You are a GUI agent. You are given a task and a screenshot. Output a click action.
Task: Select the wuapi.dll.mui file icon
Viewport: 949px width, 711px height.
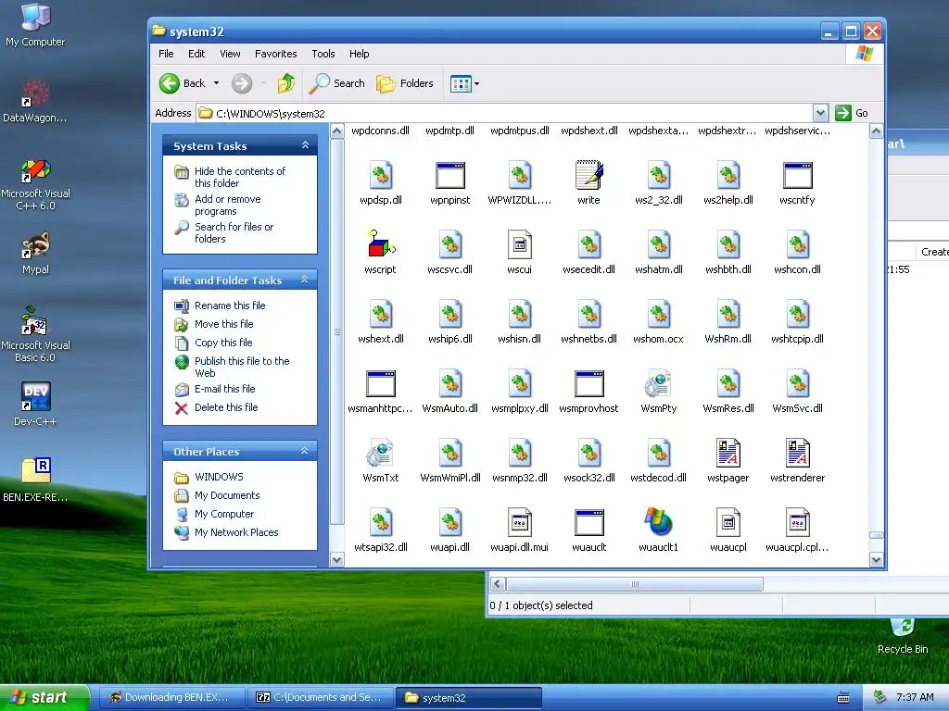[519, 522]
